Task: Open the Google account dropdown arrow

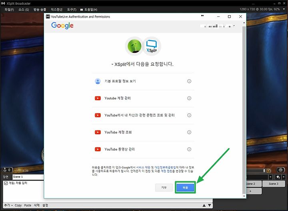Action: pos(234,26)
